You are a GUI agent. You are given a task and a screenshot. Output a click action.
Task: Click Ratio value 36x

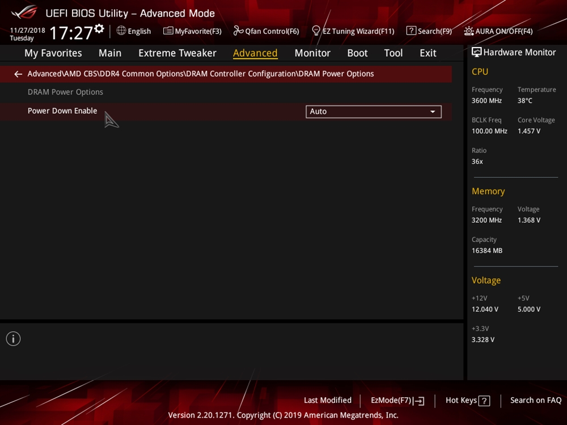pos(477,161)
